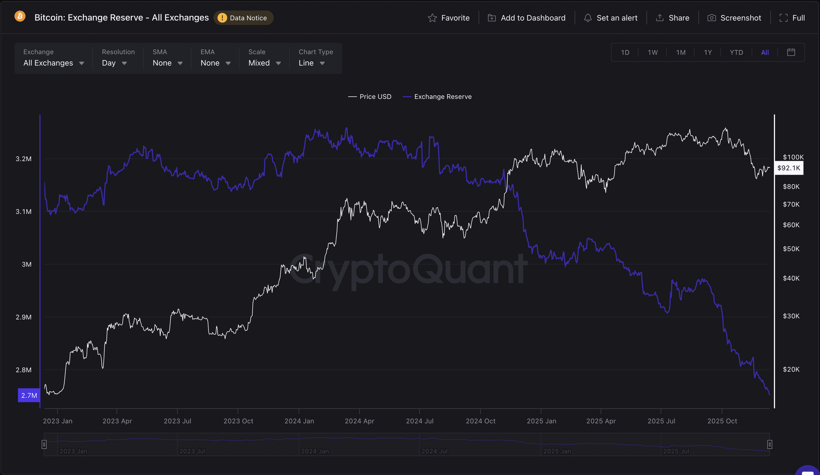Click the Screenshot camera icon
820x475 pixels.
pyautogui.click(x=712, y=18)
